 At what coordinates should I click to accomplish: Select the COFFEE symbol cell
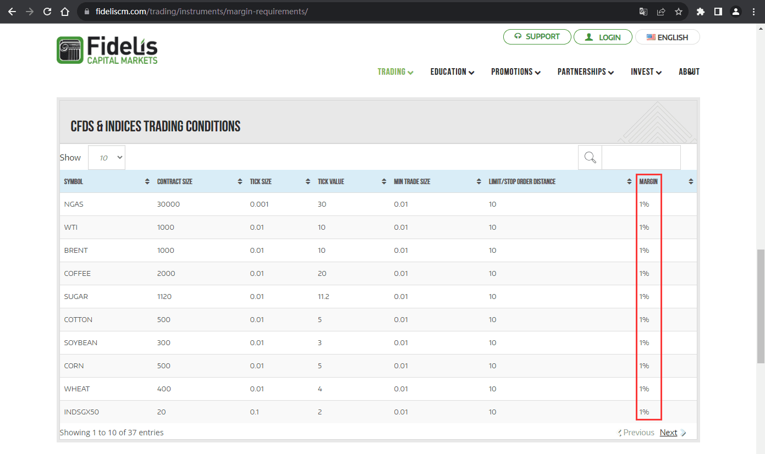coord(77,274)
